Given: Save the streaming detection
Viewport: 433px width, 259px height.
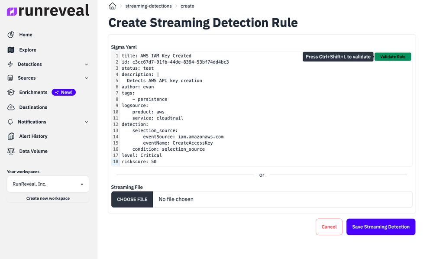Looking at the screenshot, I should 381,227.
